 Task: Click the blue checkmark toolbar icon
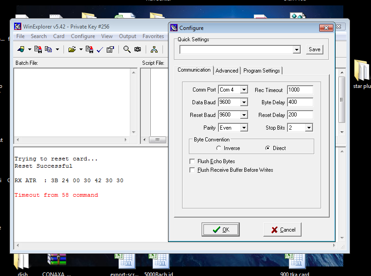tap(100, 49)
